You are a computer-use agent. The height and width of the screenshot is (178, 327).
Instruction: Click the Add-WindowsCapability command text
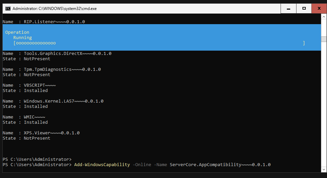click(102, 164)
